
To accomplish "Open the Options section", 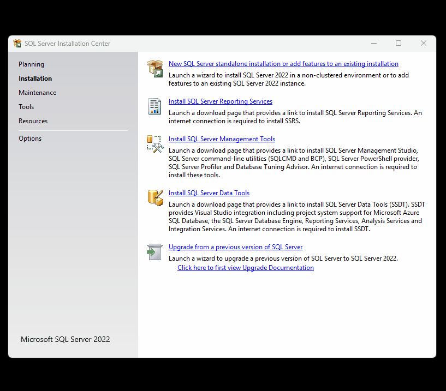I will pyautogui.click(x=30, y=139).
